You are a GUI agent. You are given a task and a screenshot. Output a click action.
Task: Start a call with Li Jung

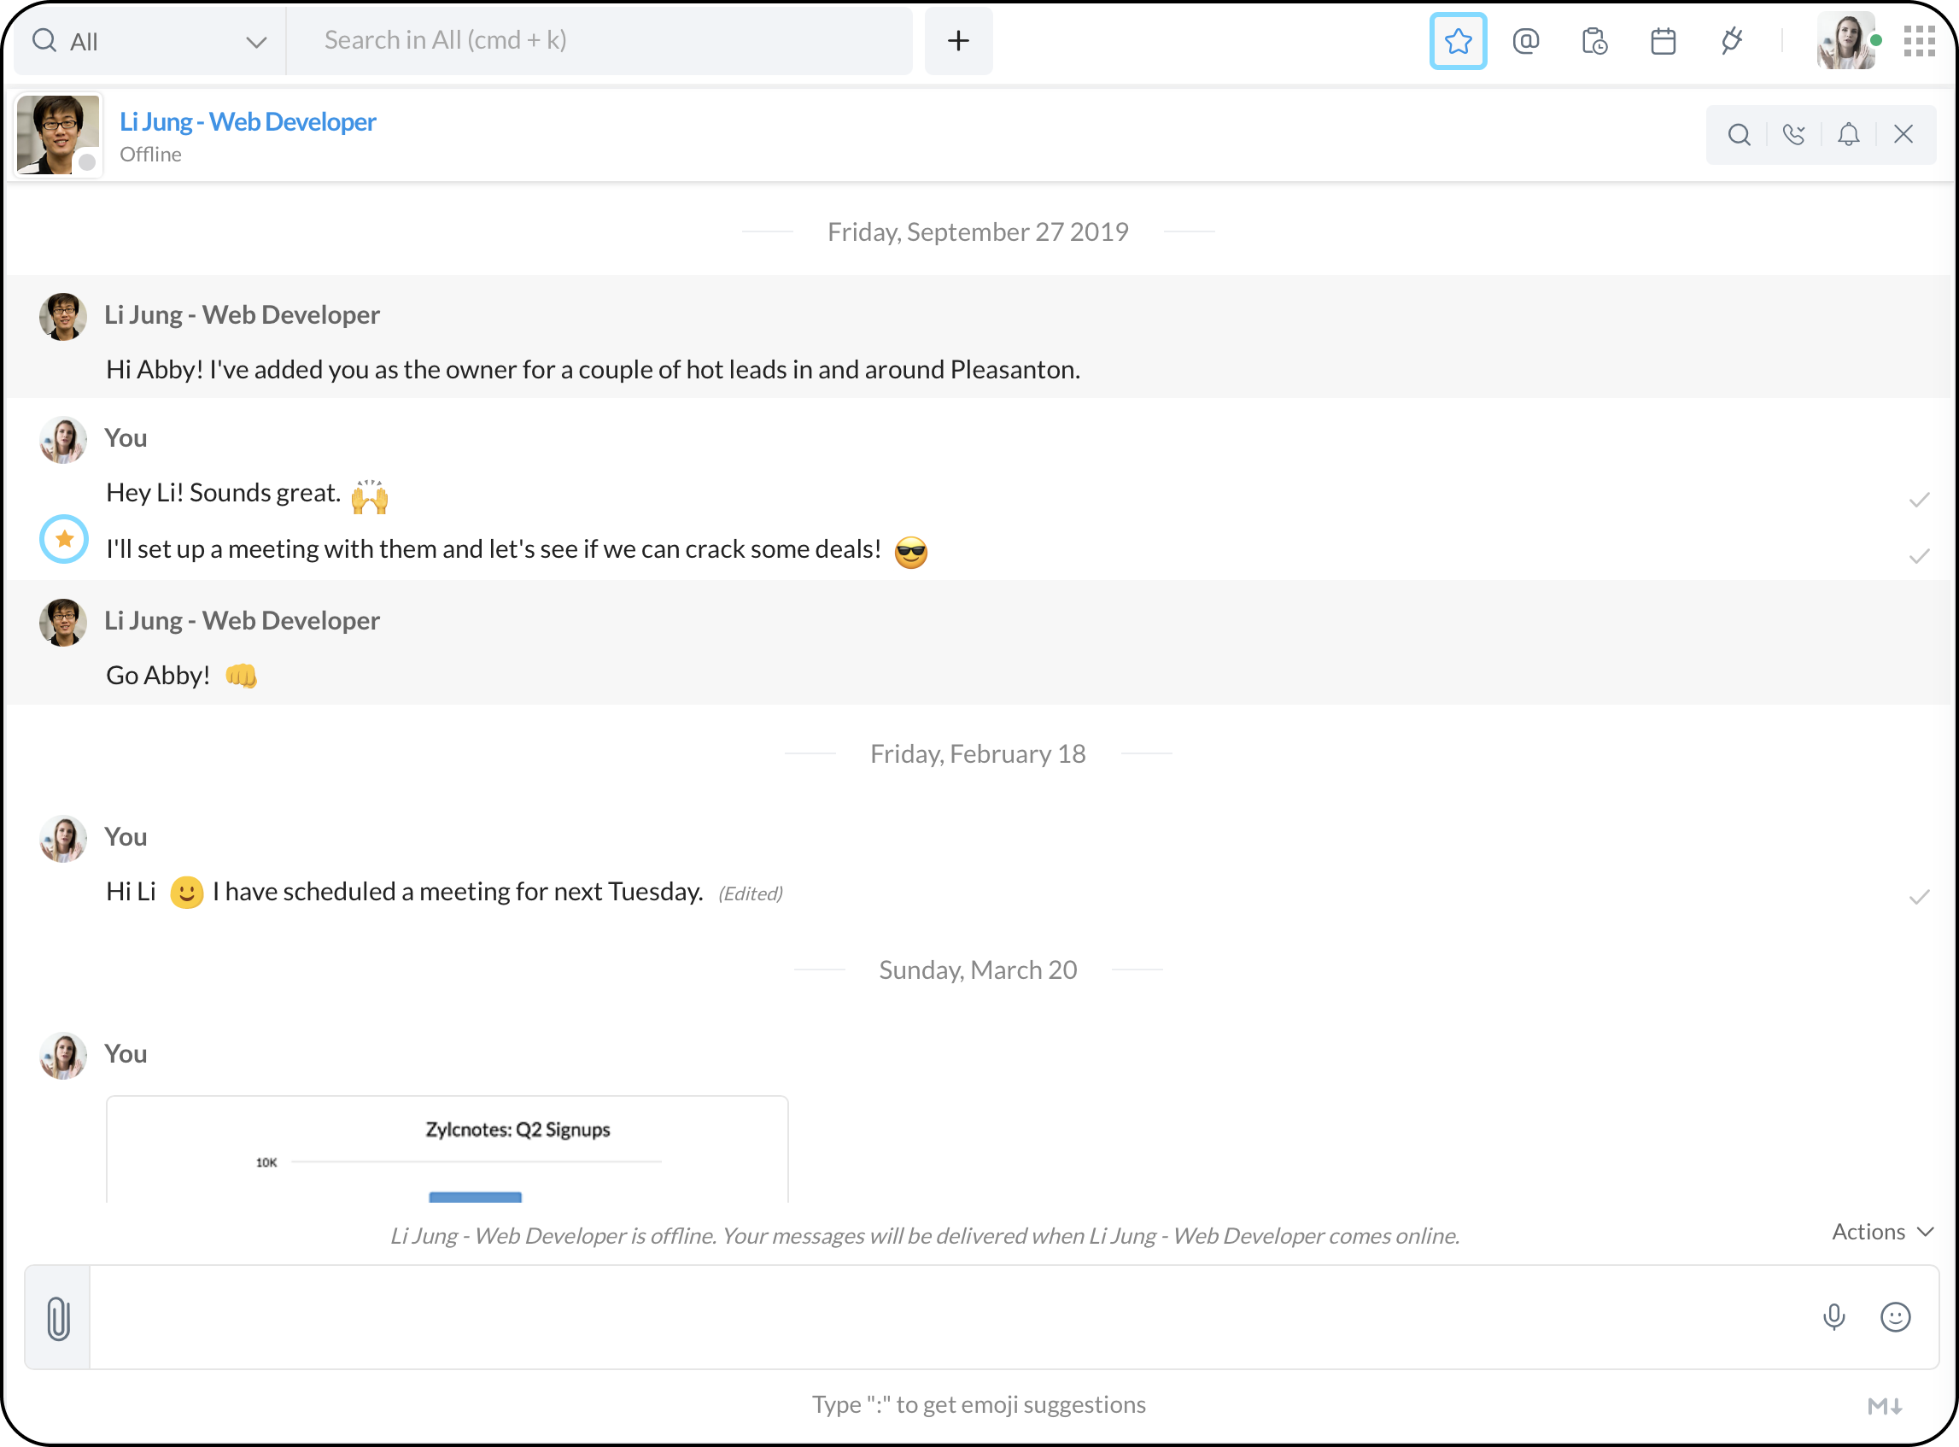(x=1793, y=134)
